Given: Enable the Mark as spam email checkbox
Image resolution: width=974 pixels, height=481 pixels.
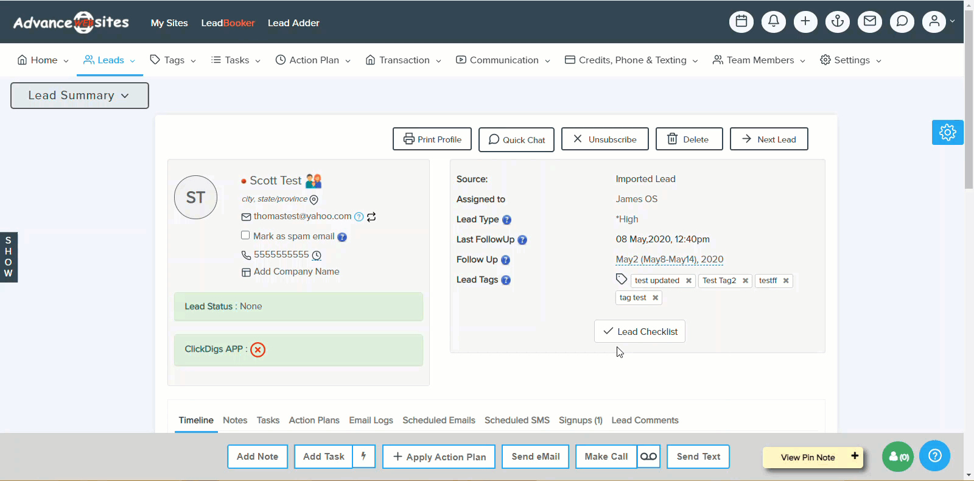Looking at the screenshot, I should [245, 236].
